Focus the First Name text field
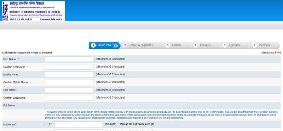 (69, 59)
